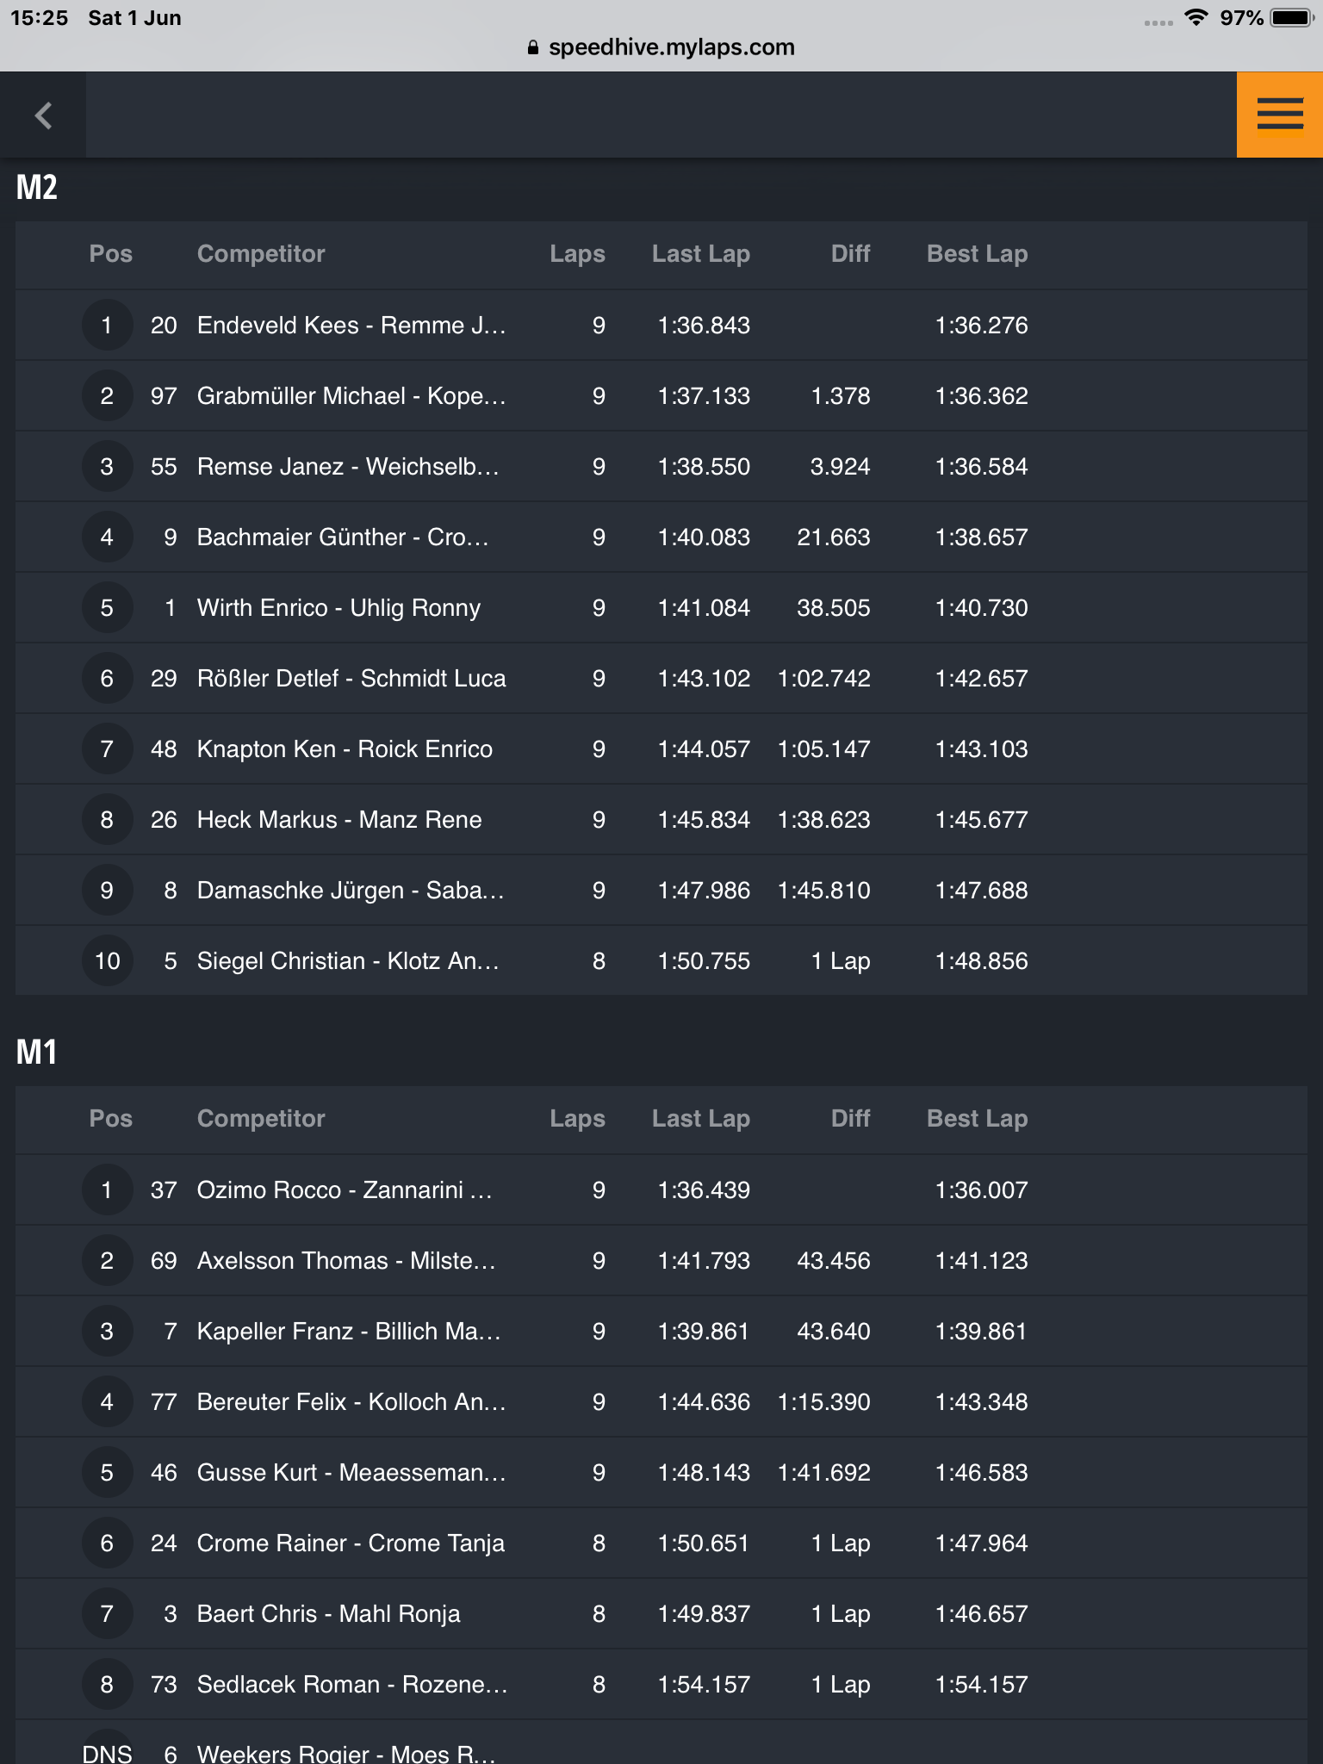1323x1764 pixels.
Task: Sort M2 table by Laps header
Action: click(577, 253)
